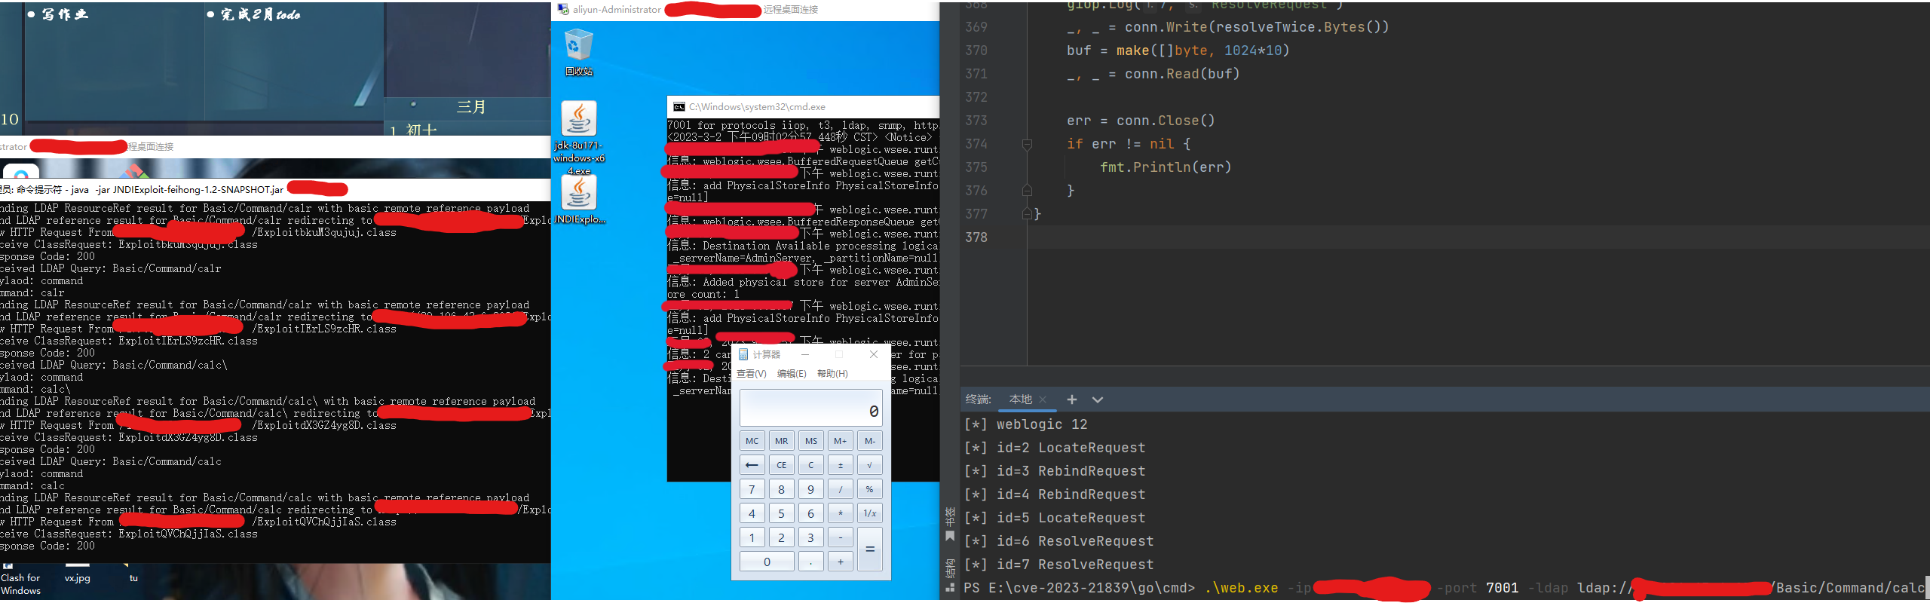1930x603 pixels.
Task: Click the 1/x reciprocal key on calculator
Action: pyautogui.click(x=869, y=513)
